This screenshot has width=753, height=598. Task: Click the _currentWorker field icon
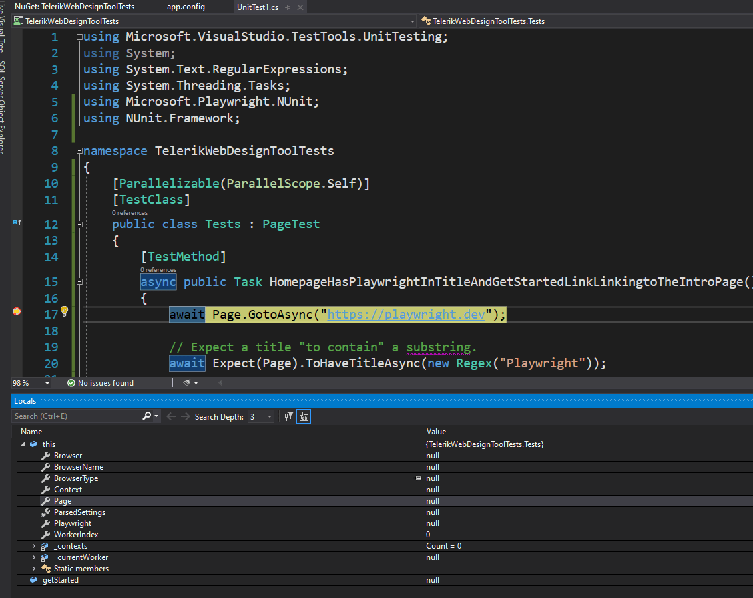pyautogui.click(x=45, y=557)
